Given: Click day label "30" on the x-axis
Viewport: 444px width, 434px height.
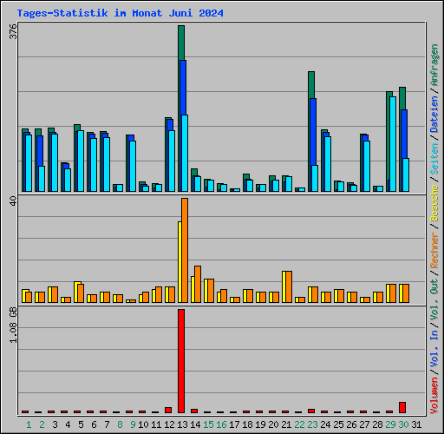Looking at the screenshot, I should 403,424.
